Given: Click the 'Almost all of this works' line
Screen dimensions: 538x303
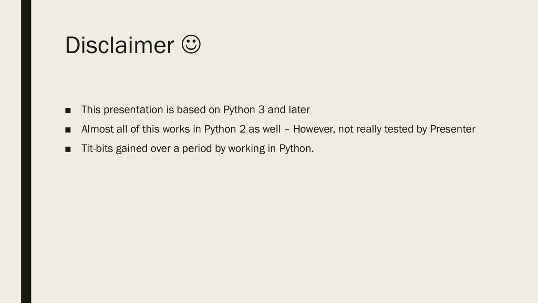Looking at the screenshot, I should [278, 129].
